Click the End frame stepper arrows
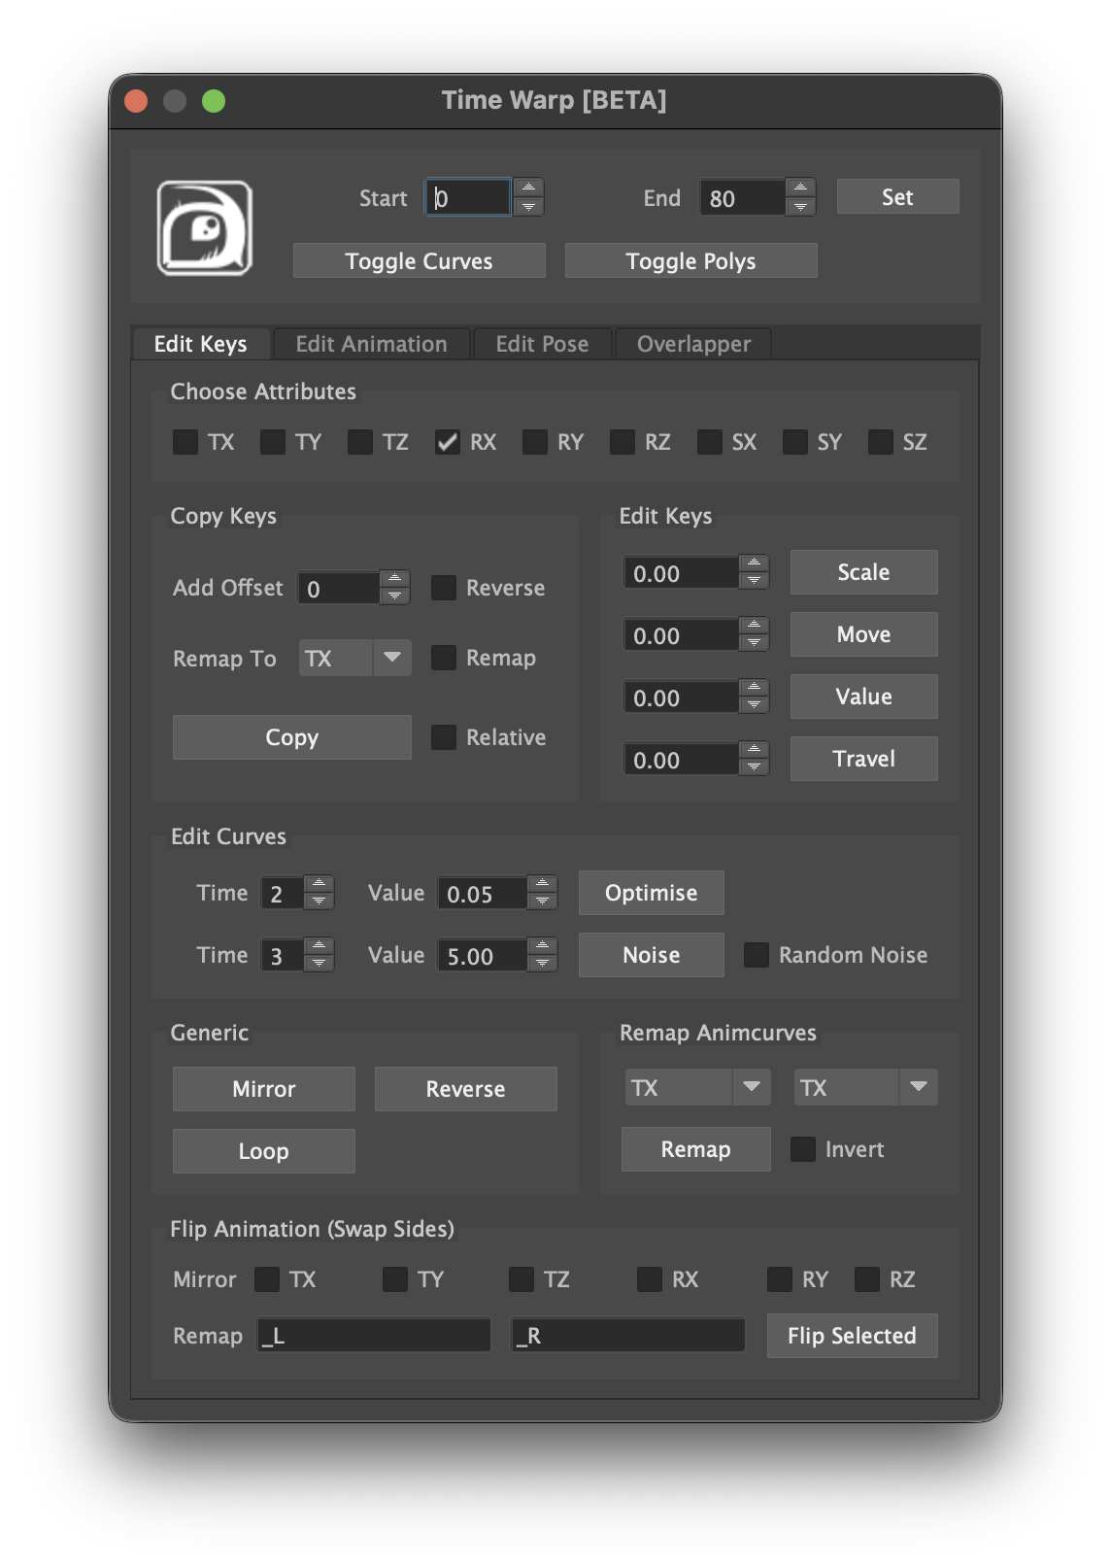Viewport: 1111px width, 1566px height. 800,197
